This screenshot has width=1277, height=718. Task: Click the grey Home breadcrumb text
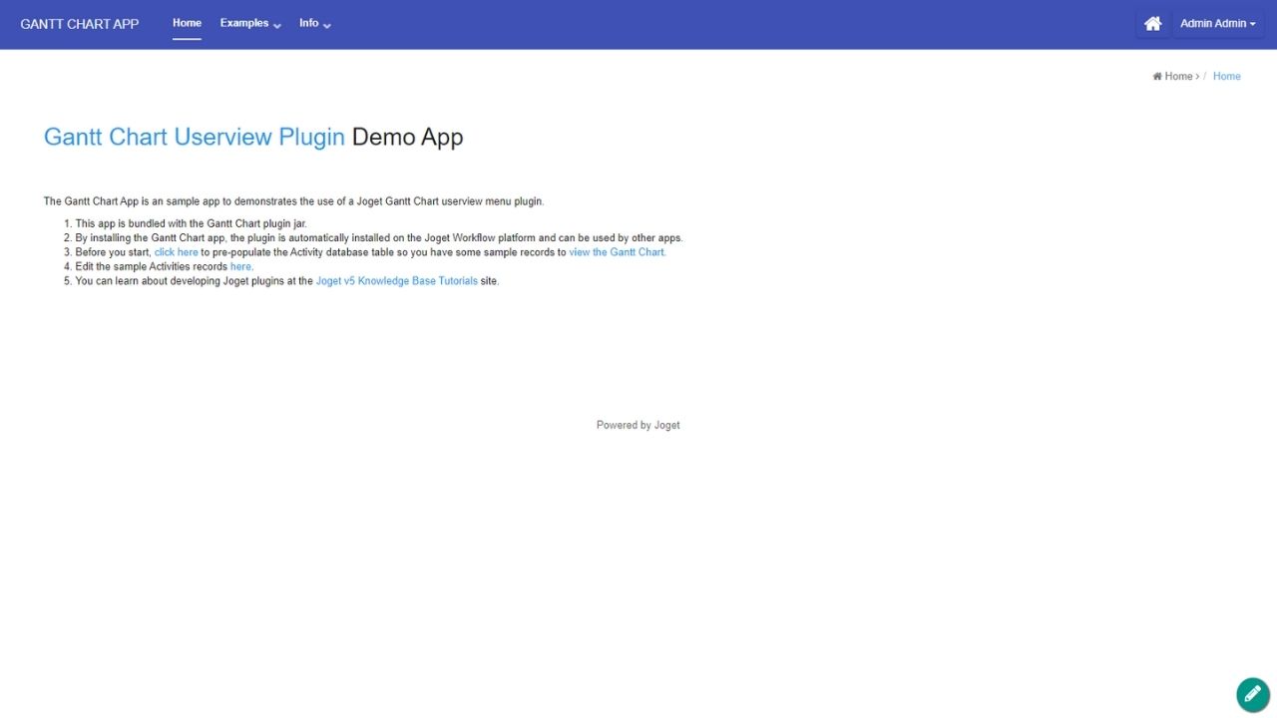coord(1179,77)
